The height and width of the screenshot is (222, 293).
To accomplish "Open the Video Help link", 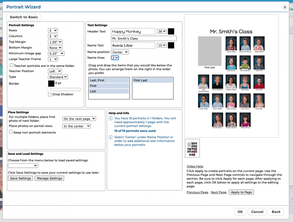I will [195, 167].
